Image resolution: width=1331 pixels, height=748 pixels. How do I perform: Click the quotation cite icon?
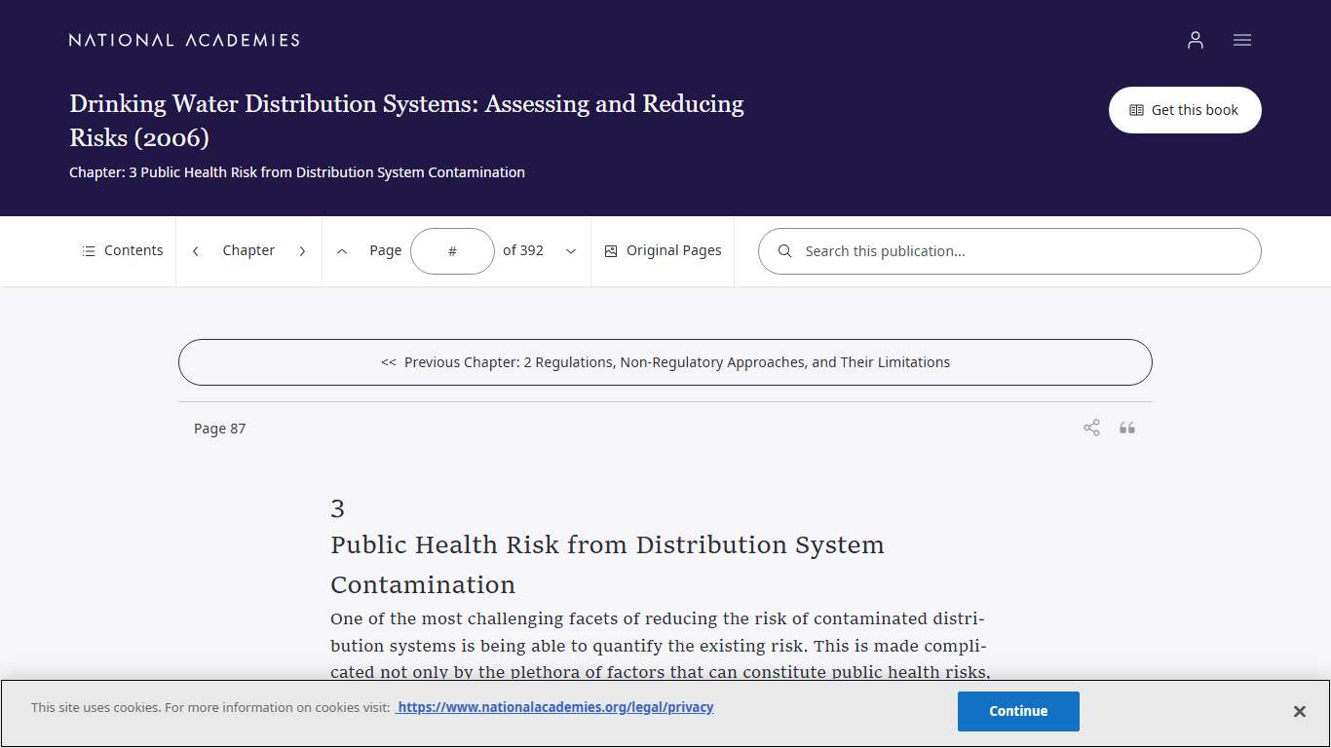tap(1127, 428)
